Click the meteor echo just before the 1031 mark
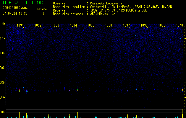This screenshot has width=186, height=118. pyautogui.click(x=19, y=90)
